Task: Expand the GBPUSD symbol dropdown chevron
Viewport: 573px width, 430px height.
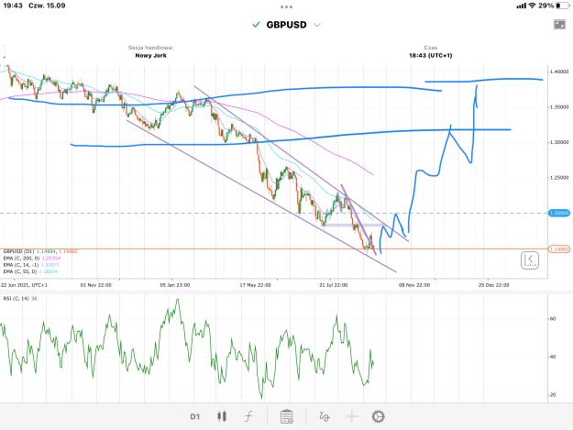Action: click(x=317, y=25)
